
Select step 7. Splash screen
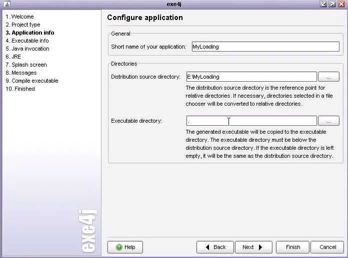[x=26, y=65]
